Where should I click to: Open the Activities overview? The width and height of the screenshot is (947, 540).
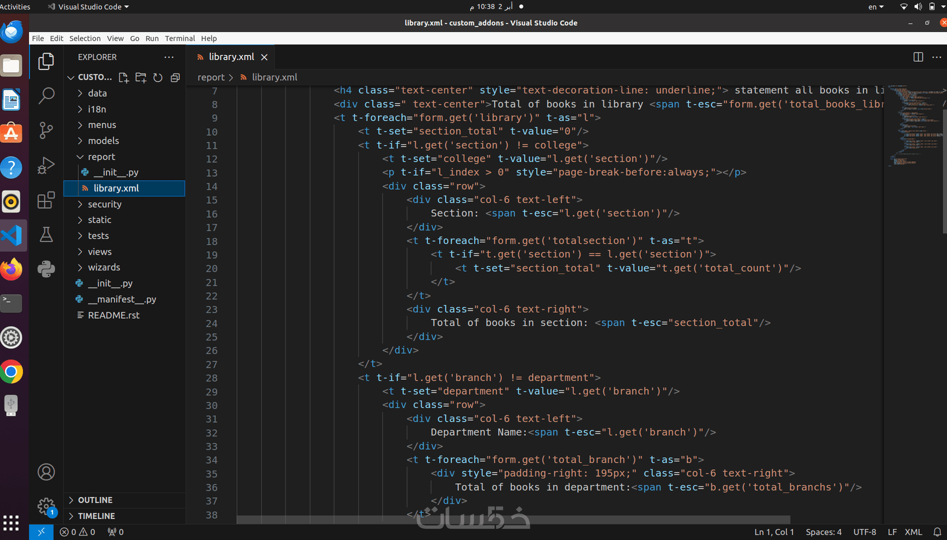[15, 7]
